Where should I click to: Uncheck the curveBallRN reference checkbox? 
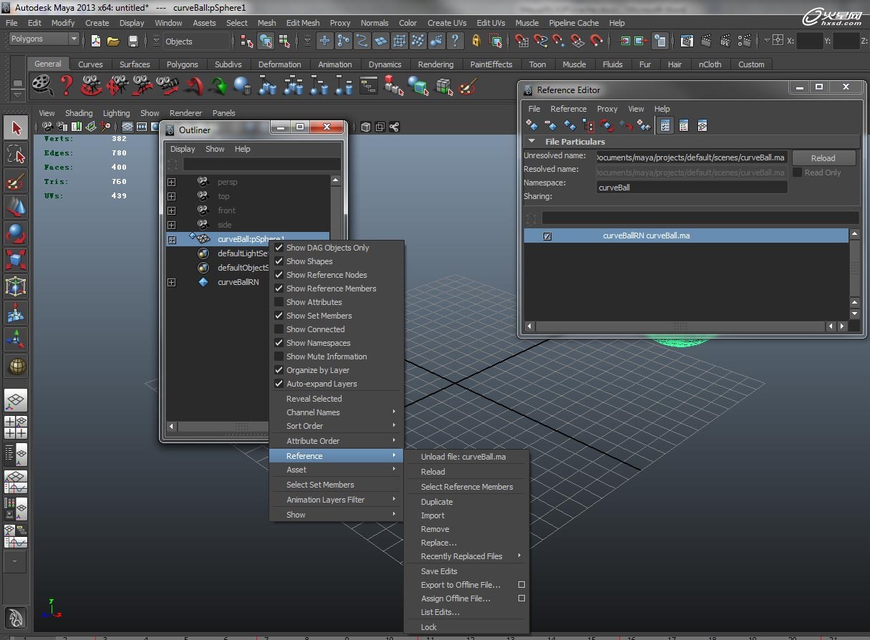tap(547, 236)
